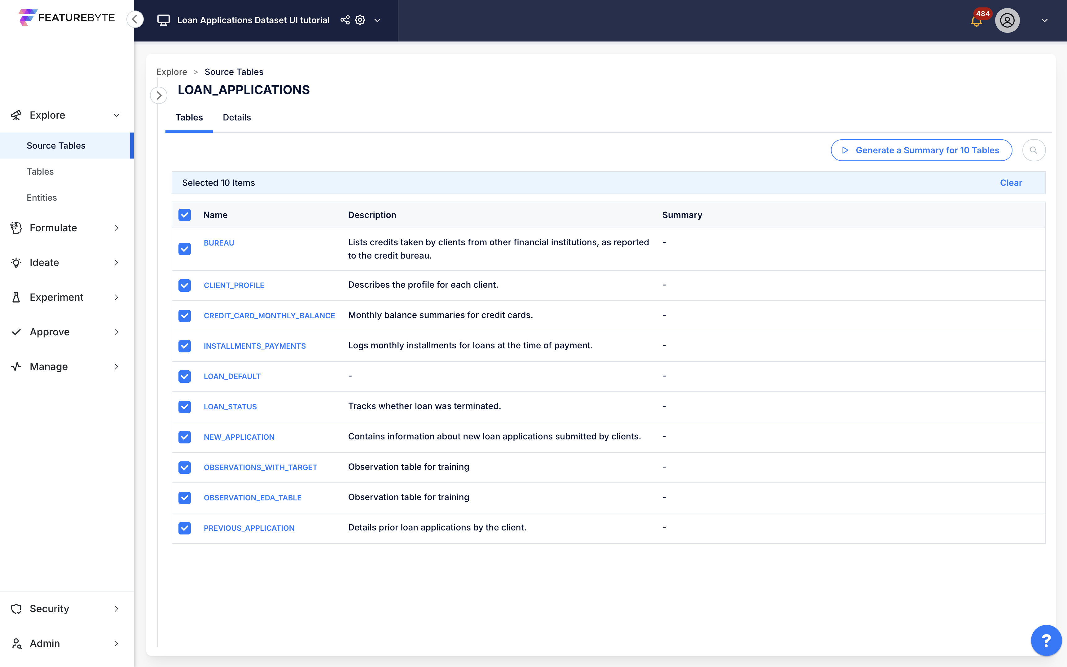The width and height of the screenshot is (1067, 667).
Task: Uncheck the CLIENT_PROFILE row checkbox
Action: tap(184, 286)
